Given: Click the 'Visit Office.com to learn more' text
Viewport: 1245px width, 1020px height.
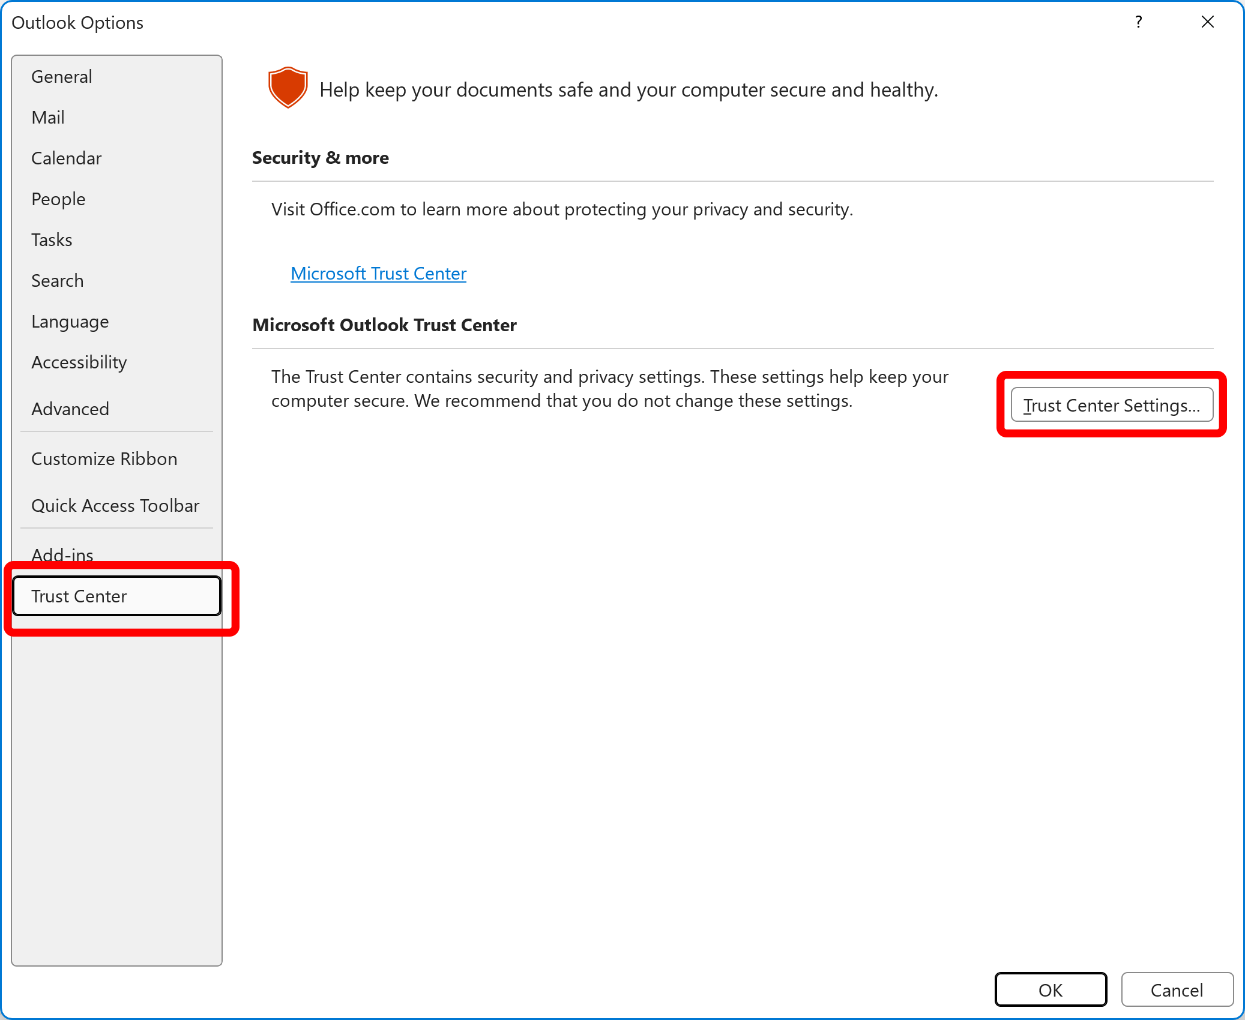Looking at the screenshot, I should [562, 209].
